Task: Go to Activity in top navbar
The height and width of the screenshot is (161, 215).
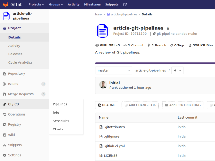Action: click(74, 4)
